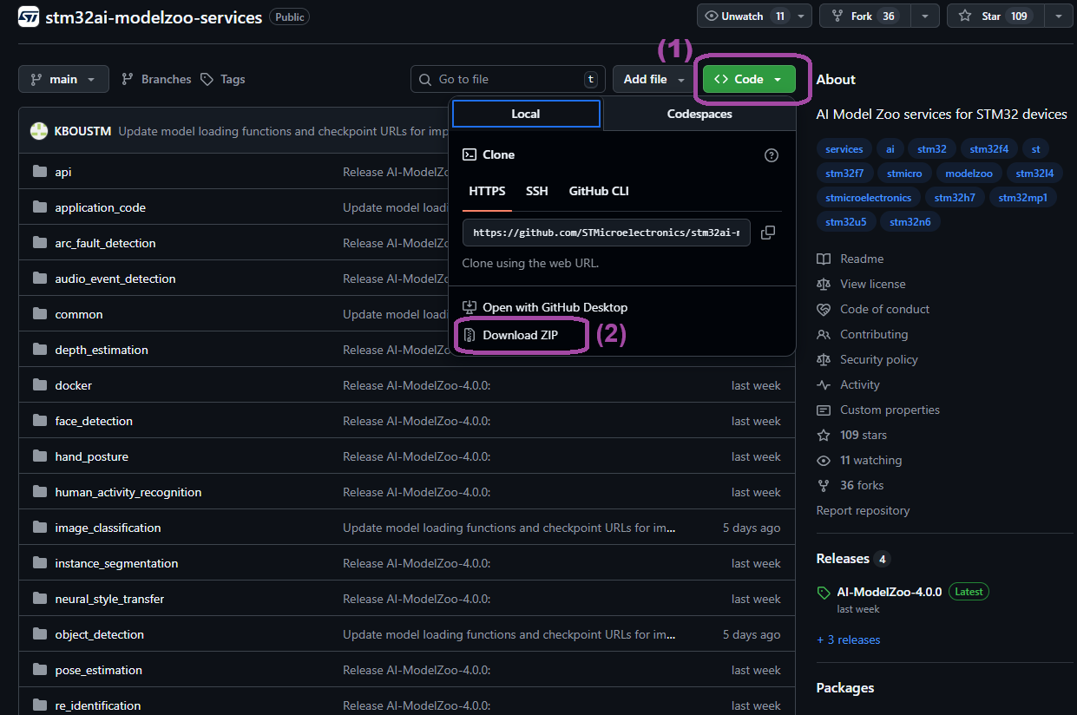
Task: Open the image_classification folder
Action: click(x=108, y=528)
